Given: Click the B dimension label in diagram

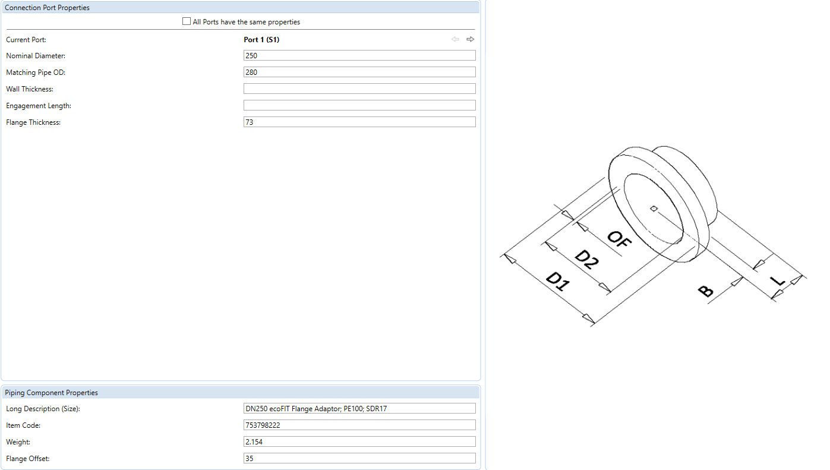Looking at the screenshot, I should pyautogui.click(x=705, y=291).
